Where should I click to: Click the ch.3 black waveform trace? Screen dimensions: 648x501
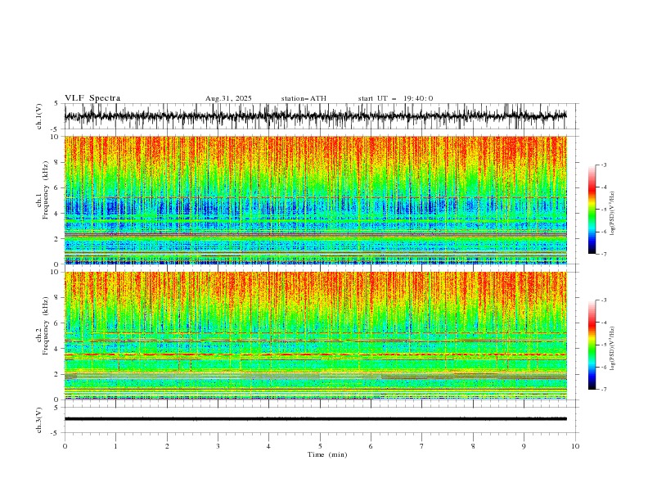(x=316, y=419)
